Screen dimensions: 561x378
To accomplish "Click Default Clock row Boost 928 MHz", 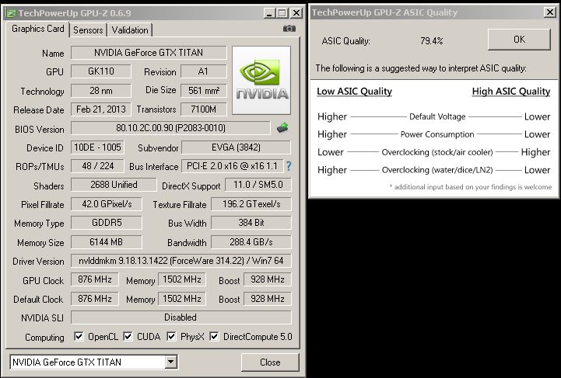I will coord(268,298).
